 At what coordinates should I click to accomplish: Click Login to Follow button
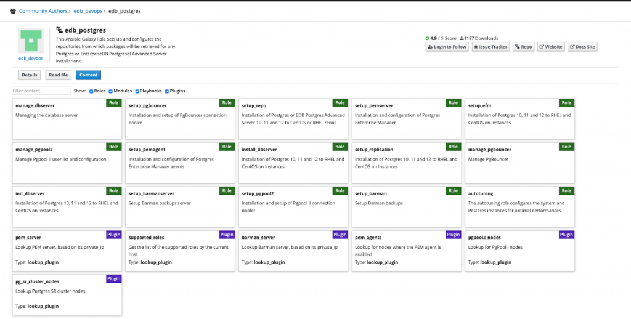(x=447, y=47)
